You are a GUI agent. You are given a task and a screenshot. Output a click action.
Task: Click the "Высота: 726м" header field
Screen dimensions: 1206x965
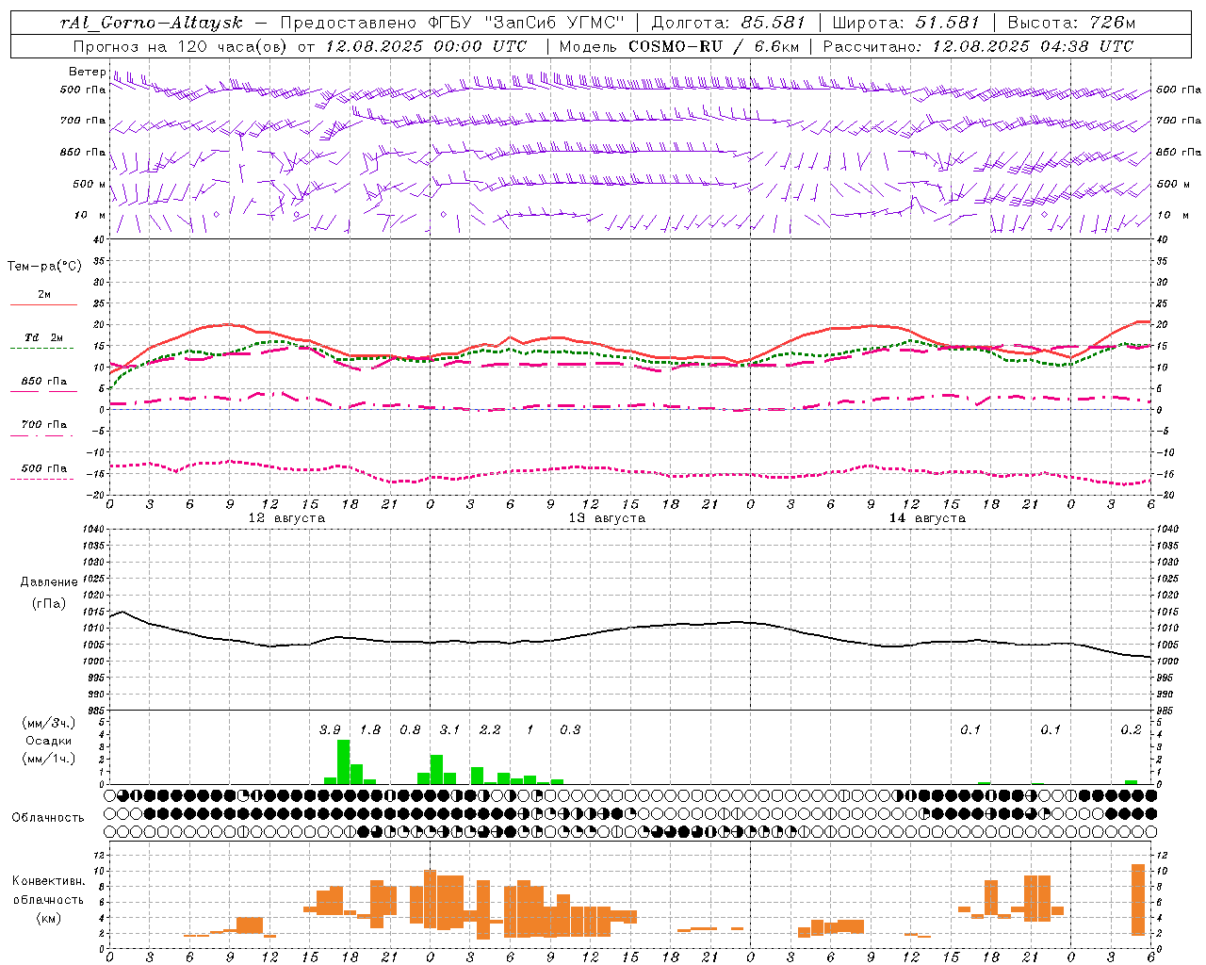[x=1071, y=23]
